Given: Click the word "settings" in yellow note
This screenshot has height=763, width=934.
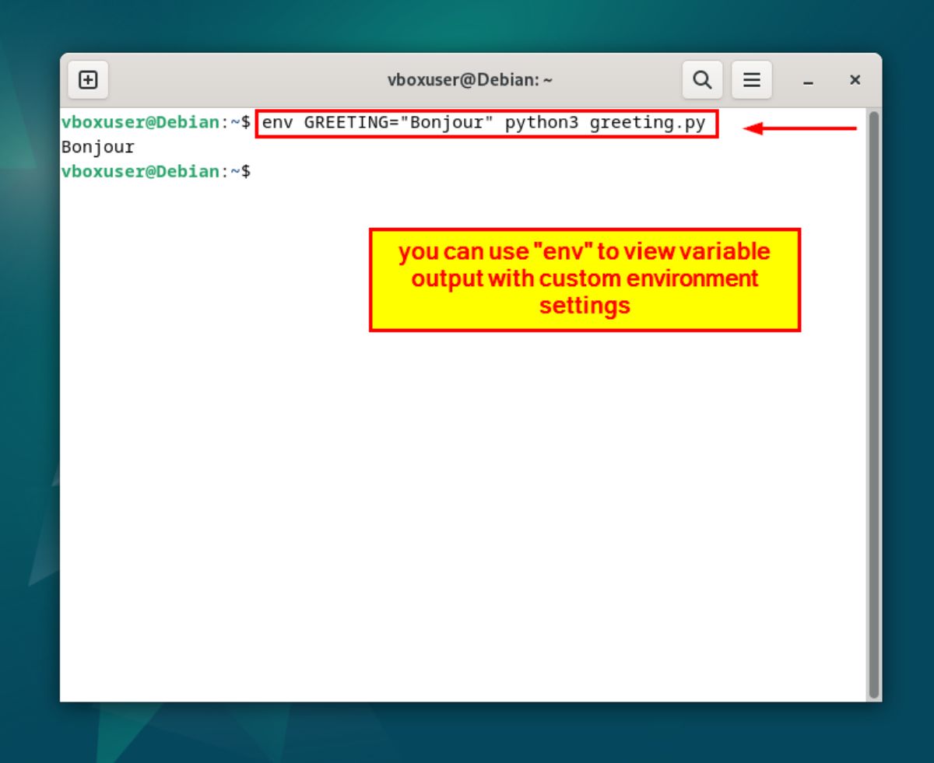Looking at the screenshot, I should [585, 306].
